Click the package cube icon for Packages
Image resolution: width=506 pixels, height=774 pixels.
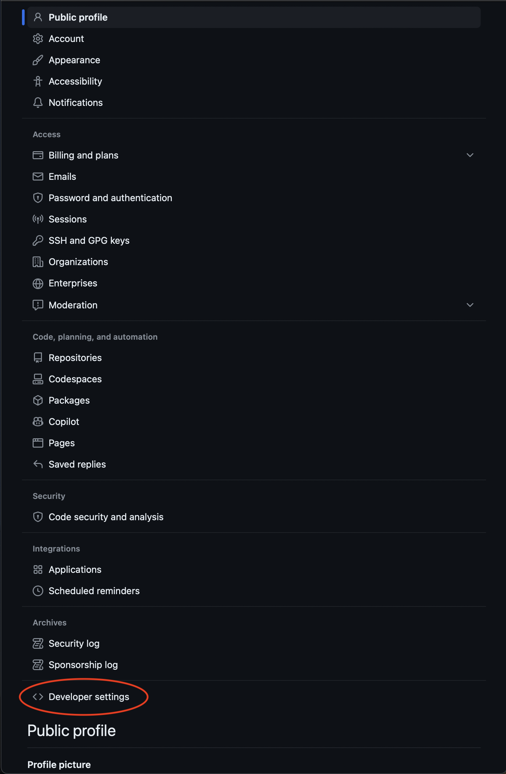pyautogui.click(x=38, y=400)
